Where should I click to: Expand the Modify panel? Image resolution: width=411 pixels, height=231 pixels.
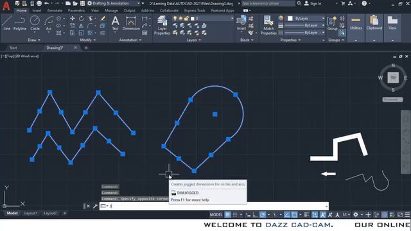point(88,40)
